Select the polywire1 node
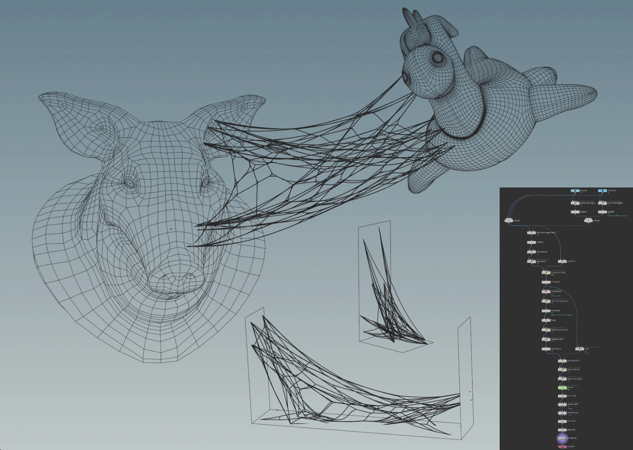This screenshot has height=450, width=633. [x=562, y=430]
